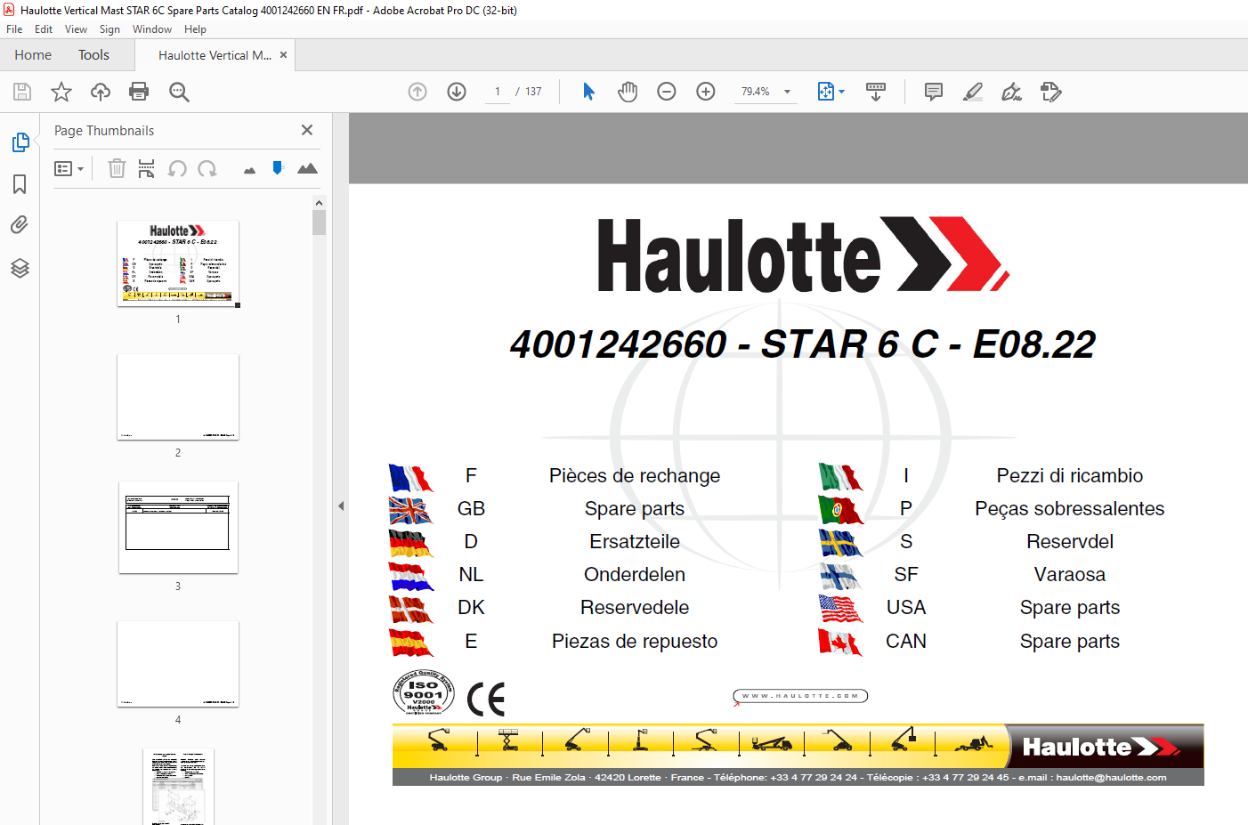Select the Haulotte Vertical M... document tab
1248x825 pixels.
[215, 55]
